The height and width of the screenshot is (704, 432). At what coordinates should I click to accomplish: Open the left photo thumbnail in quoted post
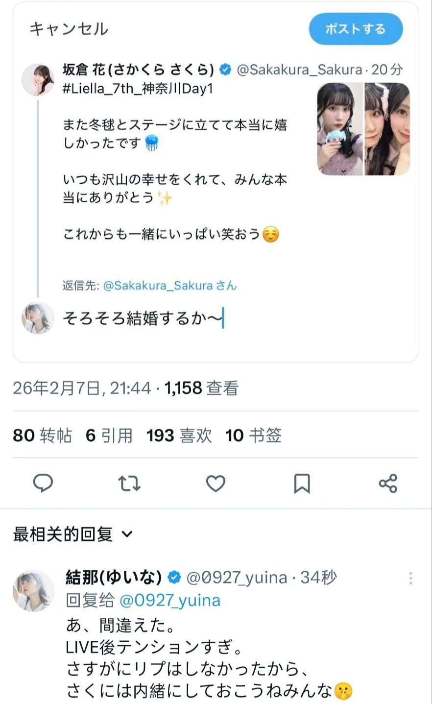(x=339, y=129)
